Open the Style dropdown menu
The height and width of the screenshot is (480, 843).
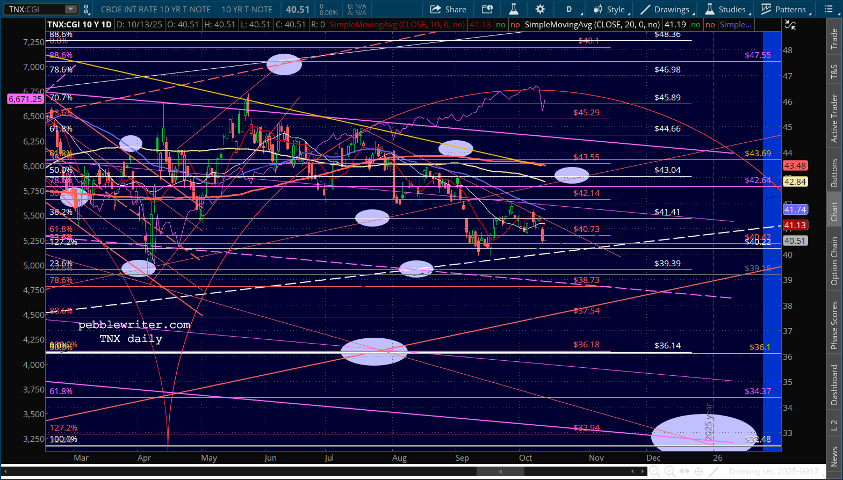point(610,9)
